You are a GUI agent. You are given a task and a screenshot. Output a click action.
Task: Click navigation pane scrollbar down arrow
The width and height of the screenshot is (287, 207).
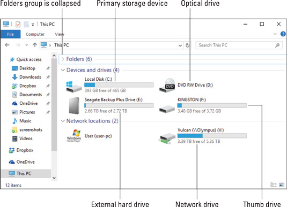(x=54, y=178)
